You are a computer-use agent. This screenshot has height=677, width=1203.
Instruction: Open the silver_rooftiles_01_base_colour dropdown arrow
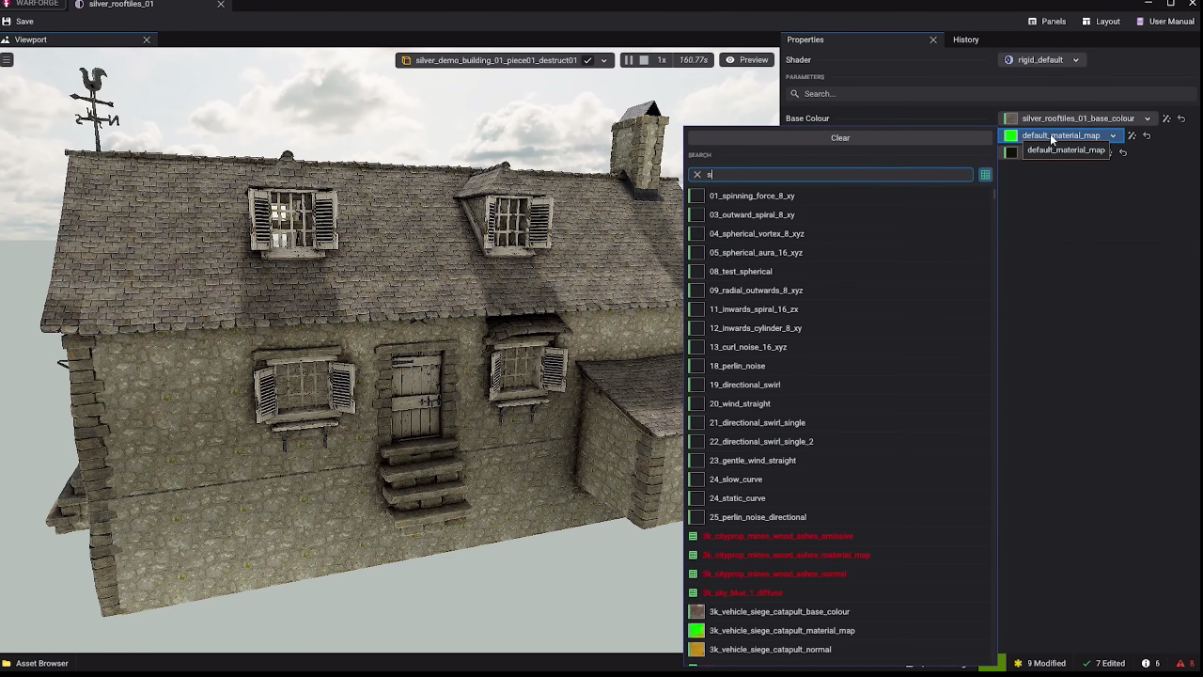coord(1148,118)
